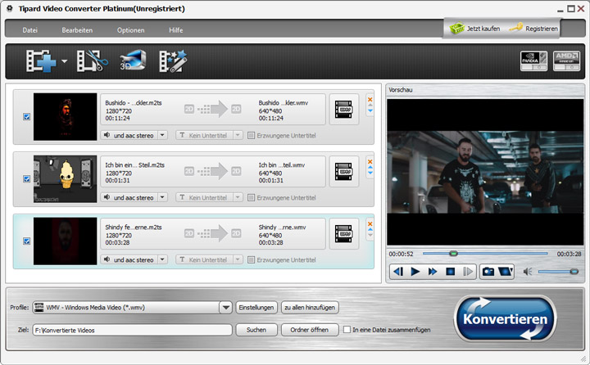
Task: Step to next frame in preview
Action: pyautogui.click(x=467, y=272)
